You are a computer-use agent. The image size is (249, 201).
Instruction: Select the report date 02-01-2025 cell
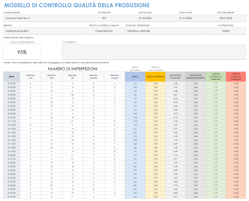pyautogui.click(x=225, y=18)
